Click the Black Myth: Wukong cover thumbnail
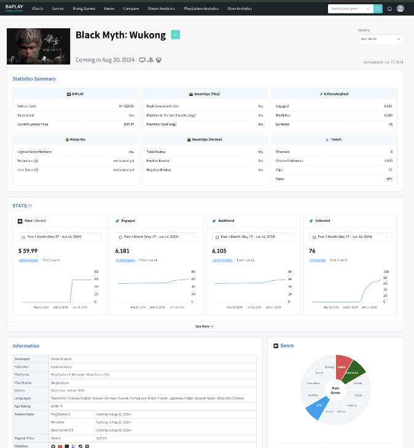This screenshot has height=448, width=414. (x=38, y=46)
